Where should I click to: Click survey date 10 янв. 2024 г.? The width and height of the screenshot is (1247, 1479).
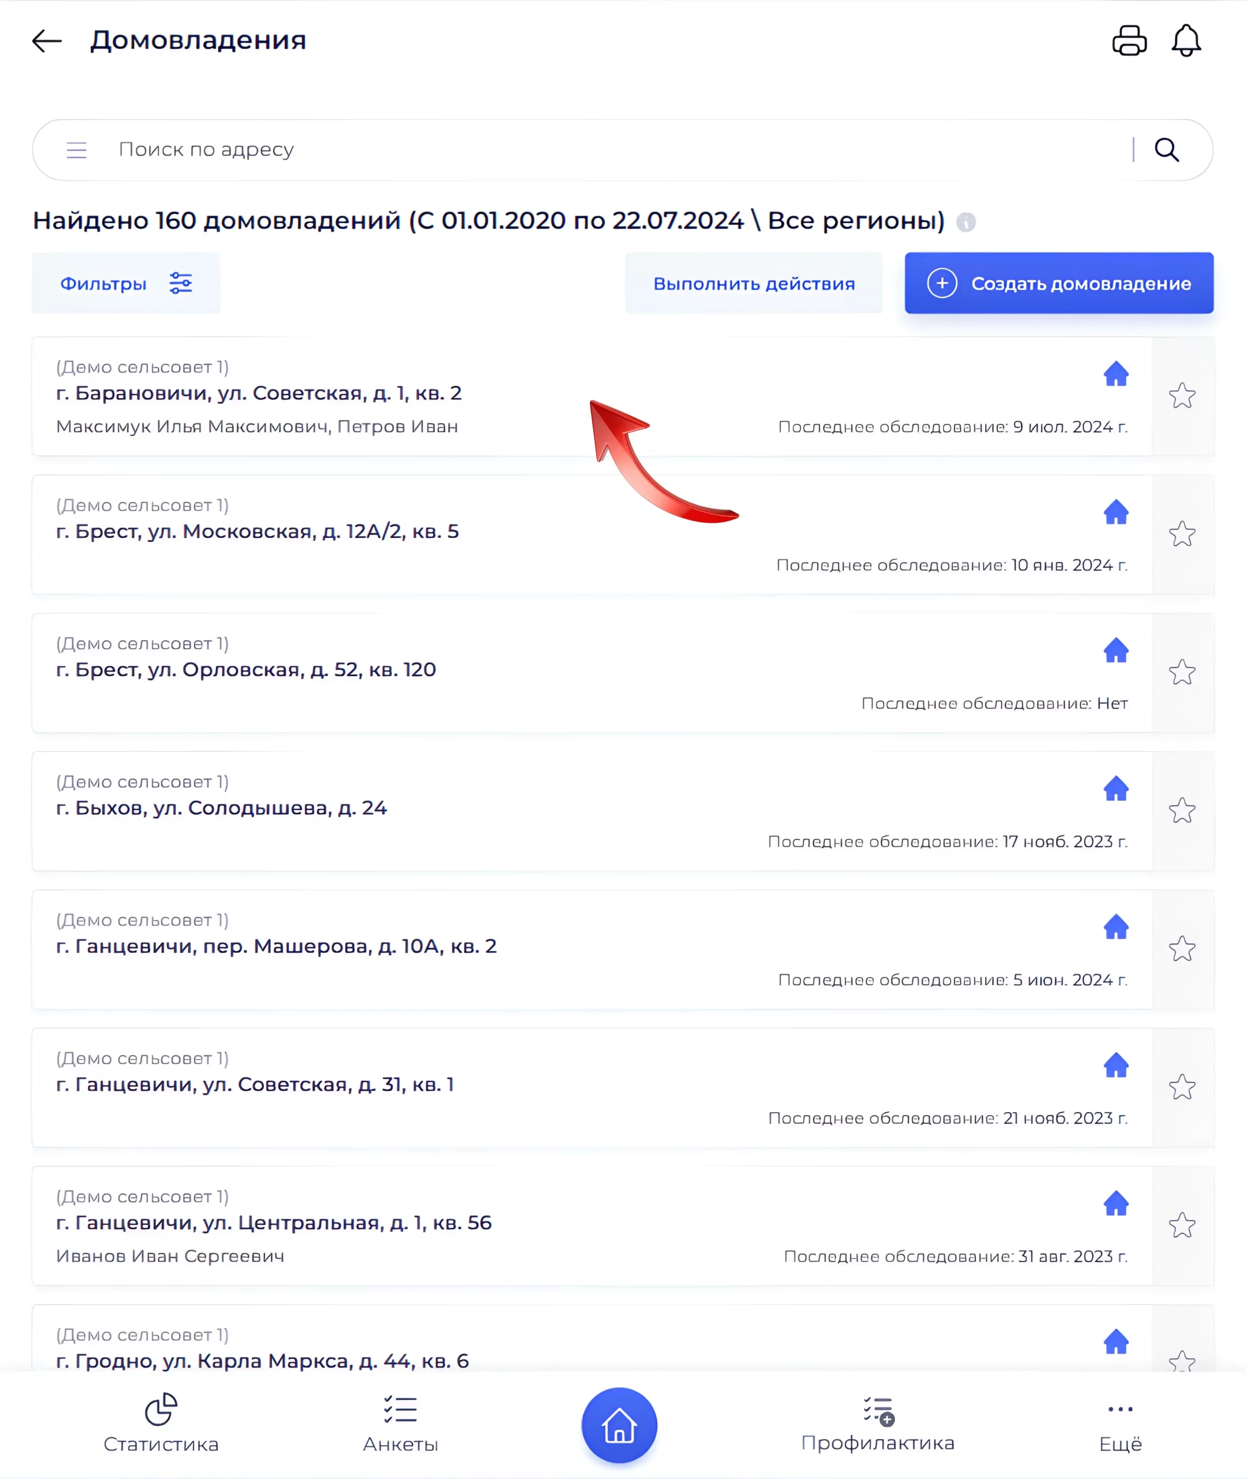[1070, 566]
